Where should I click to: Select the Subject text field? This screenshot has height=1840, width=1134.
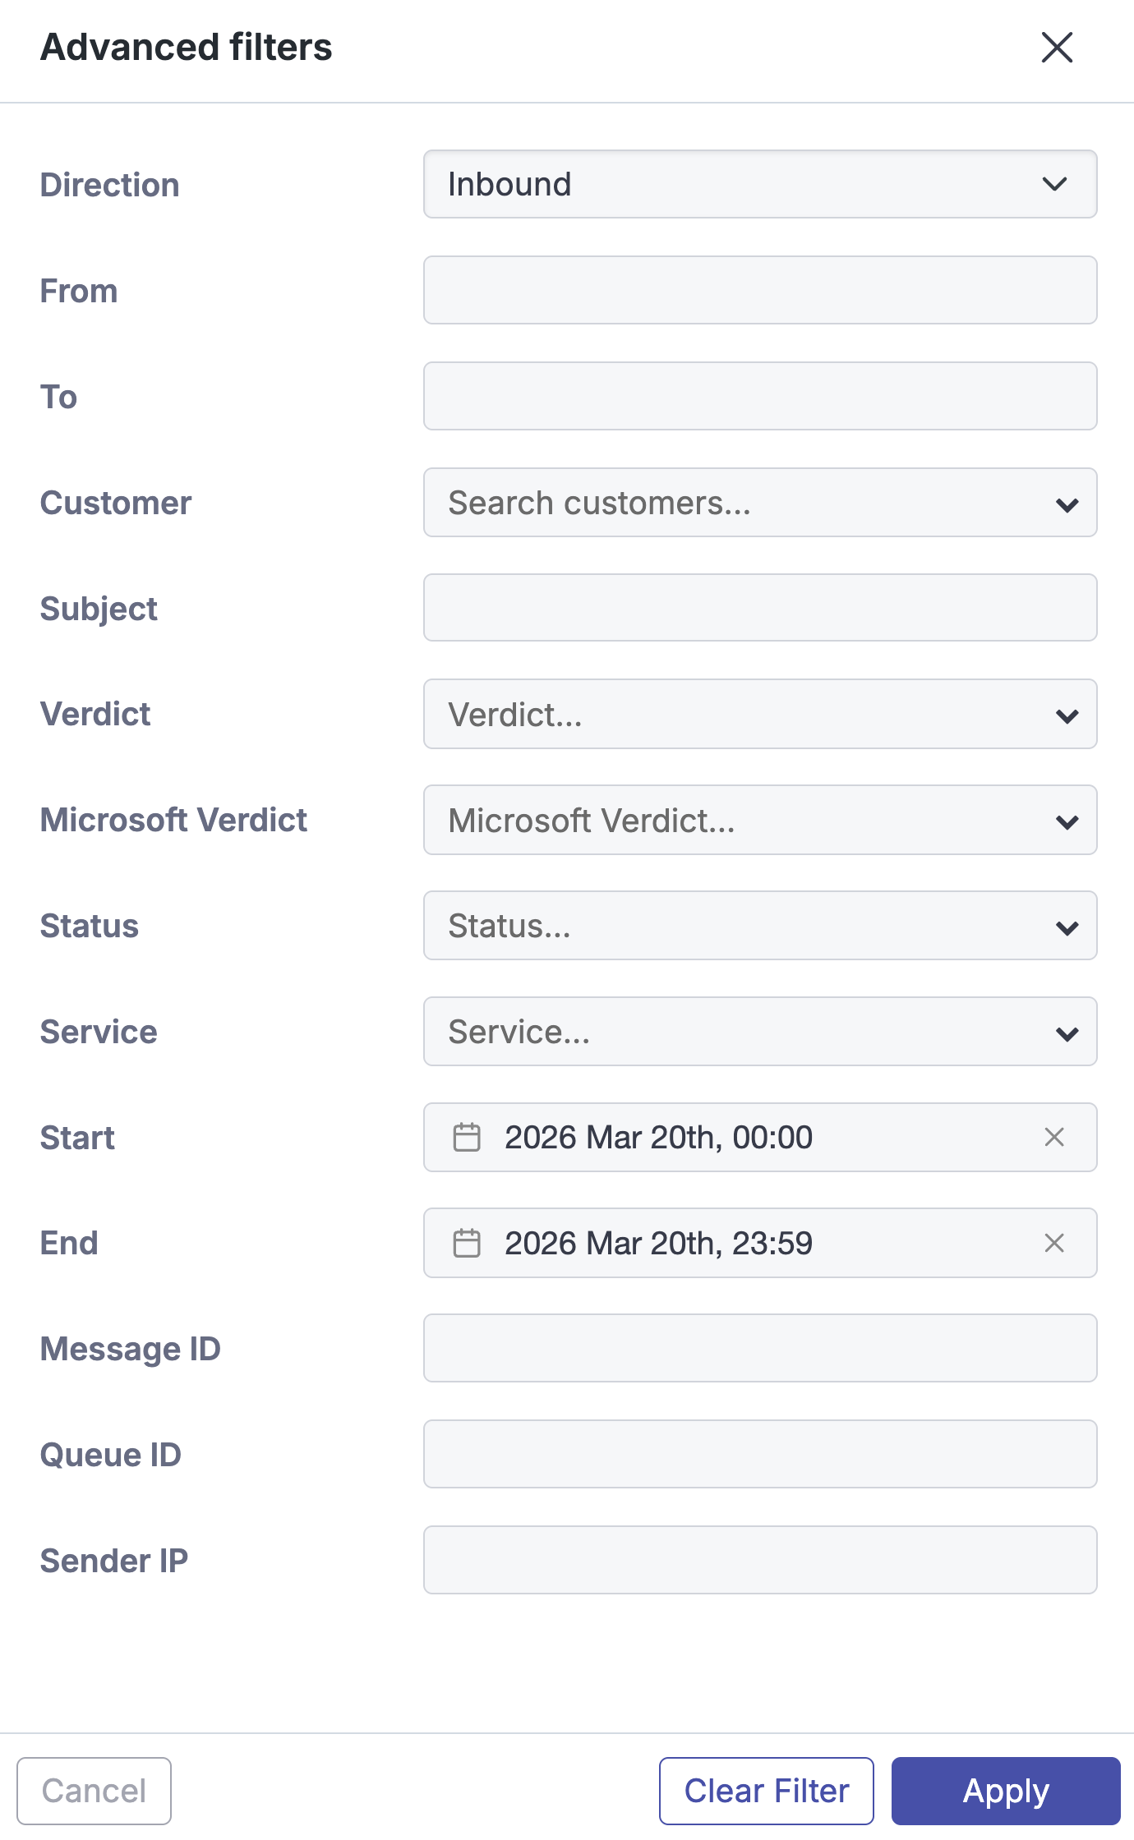759,608
